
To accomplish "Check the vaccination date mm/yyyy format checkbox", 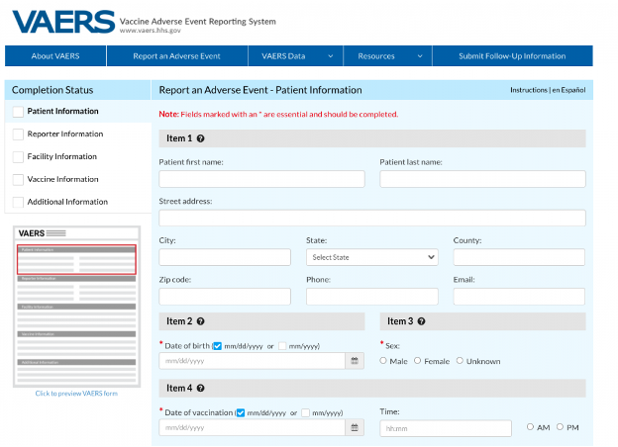I will click(x=306, y=412).
